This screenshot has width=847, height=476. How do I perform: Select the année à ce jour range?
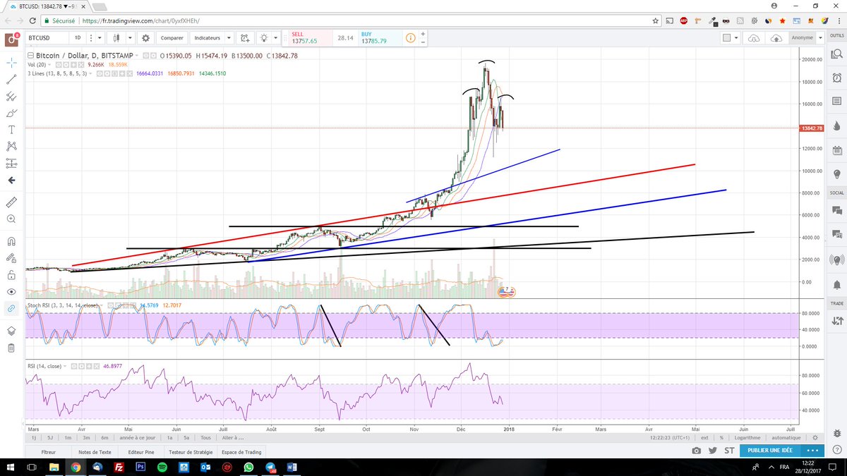138,437
